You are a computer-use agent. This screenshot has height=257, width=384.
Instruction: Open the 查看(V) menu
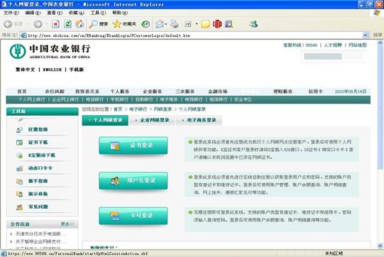(55, 13)
